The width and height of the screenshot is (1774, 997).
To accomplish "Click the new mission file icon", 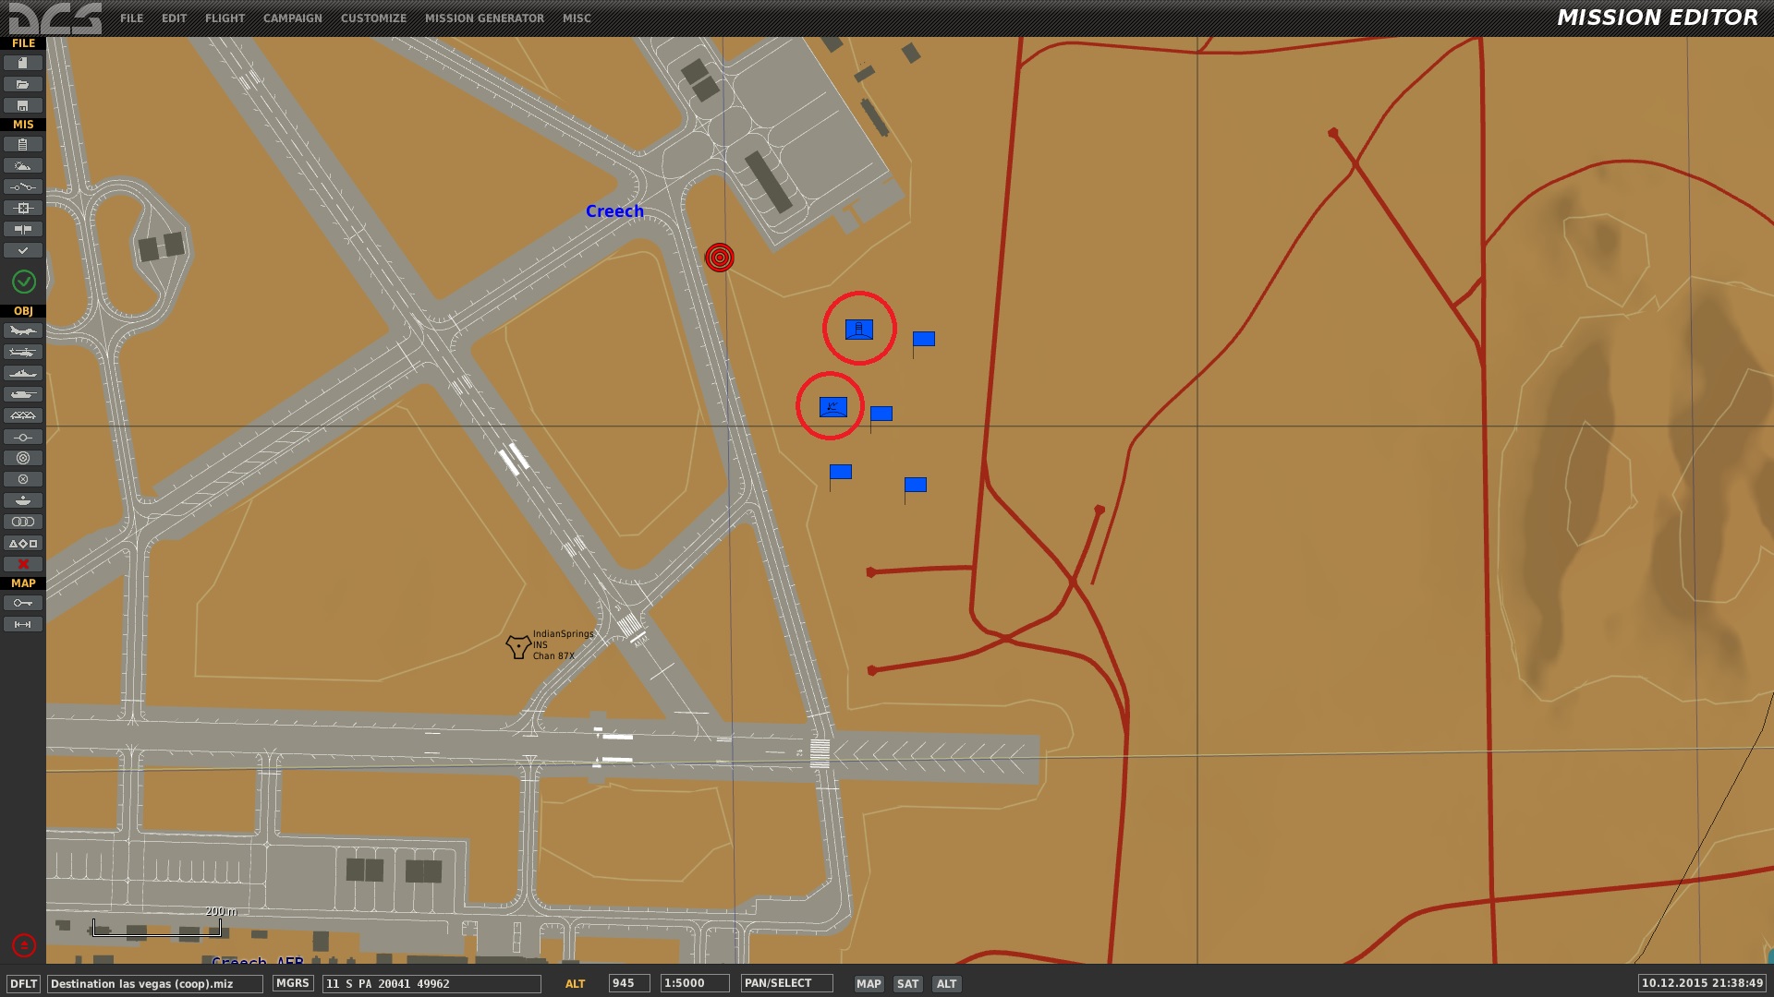I will (x=23, y=63).
